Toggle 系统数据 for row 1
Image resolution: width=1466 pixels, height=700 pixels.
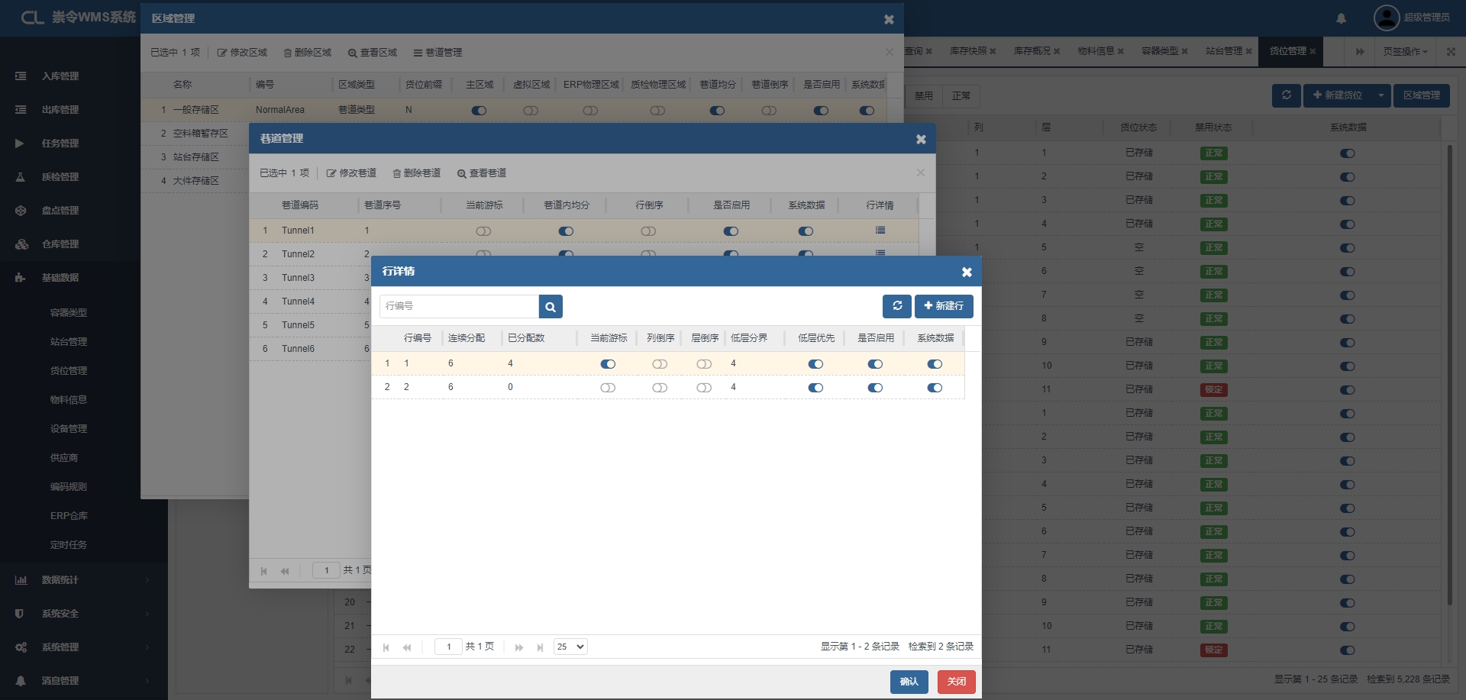pyautogui.click(x=935, y=364)
